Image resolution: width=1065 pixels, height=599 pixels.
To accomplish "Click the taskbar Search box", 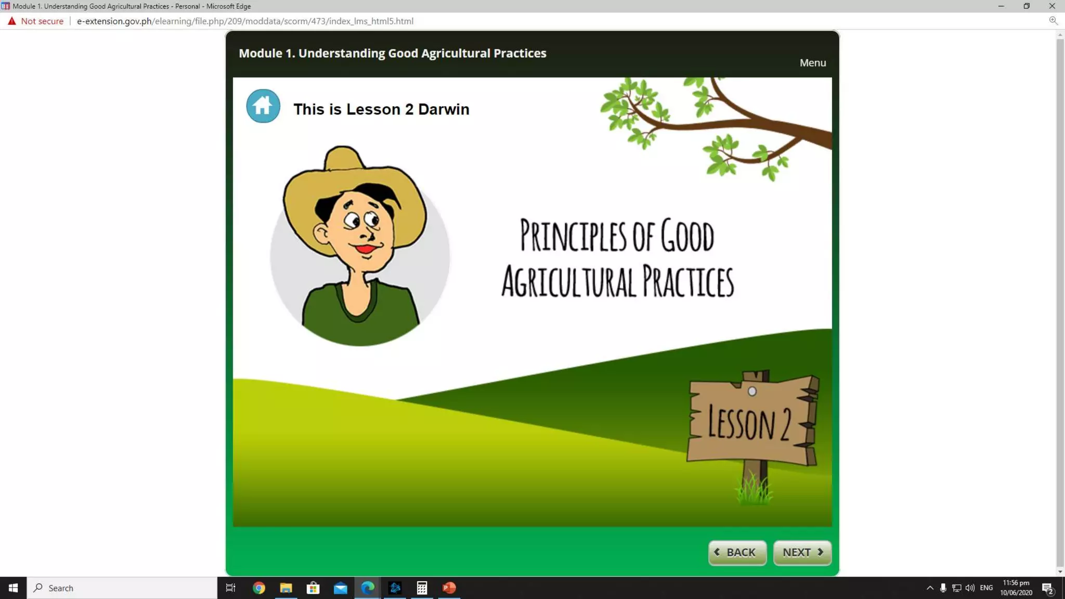I will pos(122,588).
